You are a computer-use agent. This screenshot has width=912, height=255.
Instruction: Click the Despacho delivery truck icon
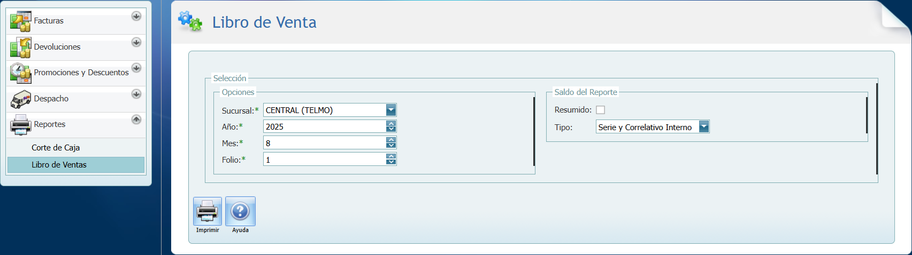tap(20, 99)
